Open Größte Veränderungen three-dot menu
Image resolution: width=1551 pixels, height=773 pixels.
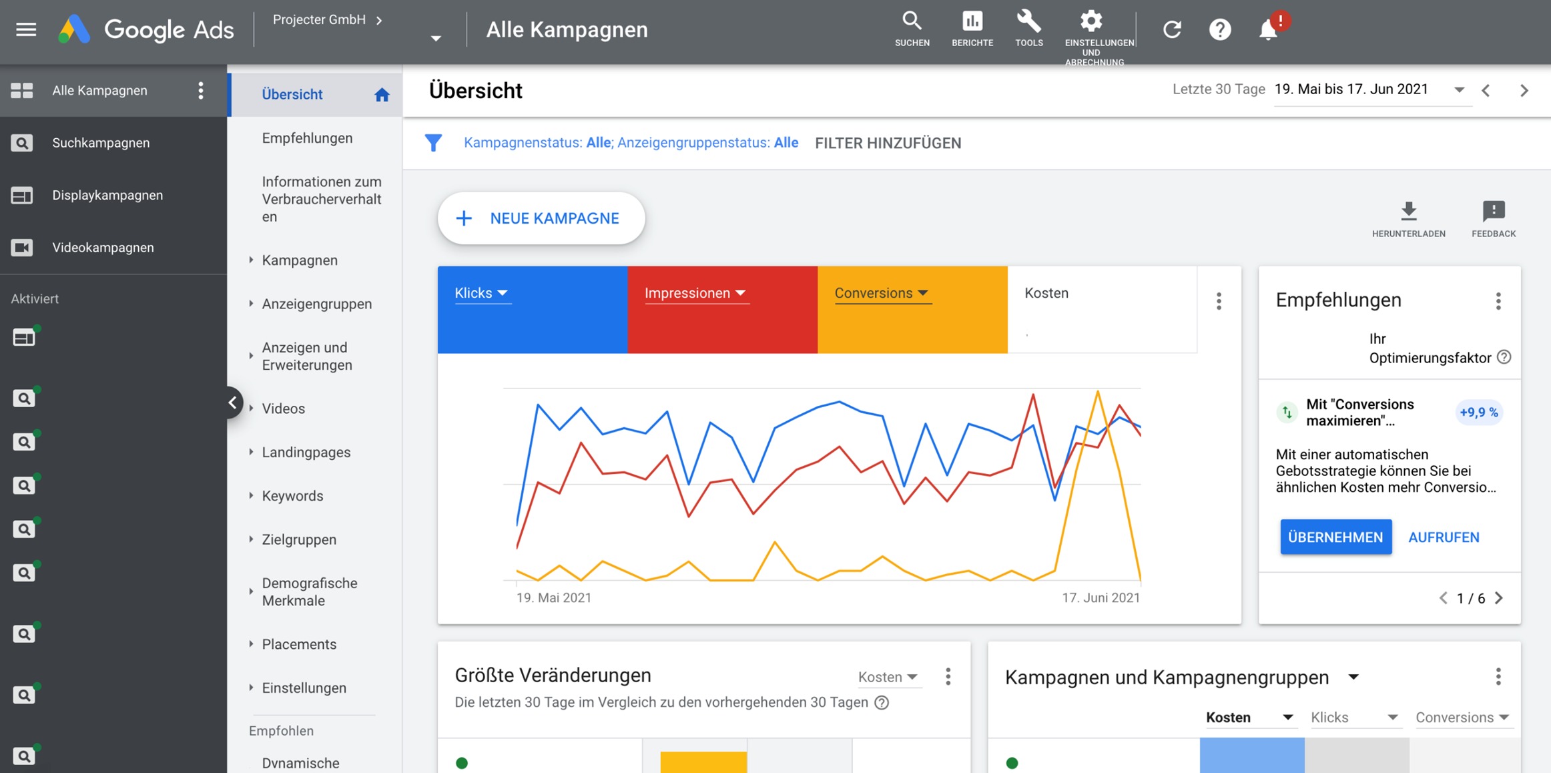click(948, 677)
